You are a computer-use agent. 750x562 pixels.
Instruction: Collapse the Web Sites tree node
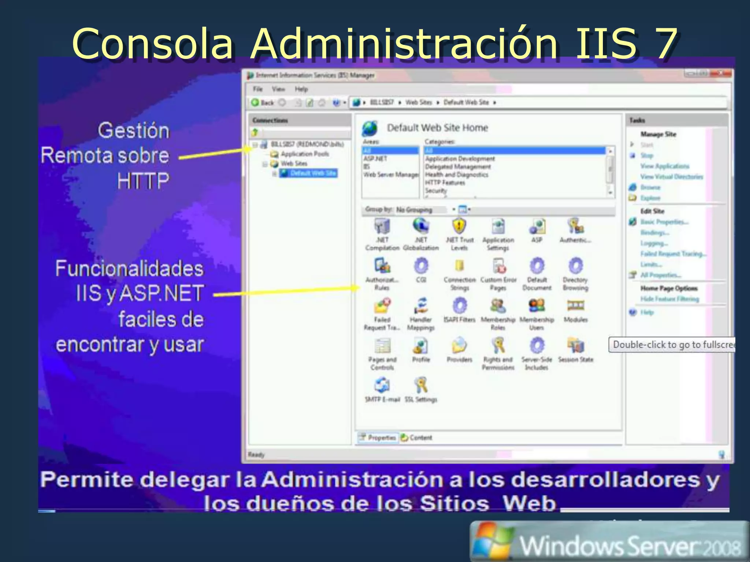click(265, 164)
